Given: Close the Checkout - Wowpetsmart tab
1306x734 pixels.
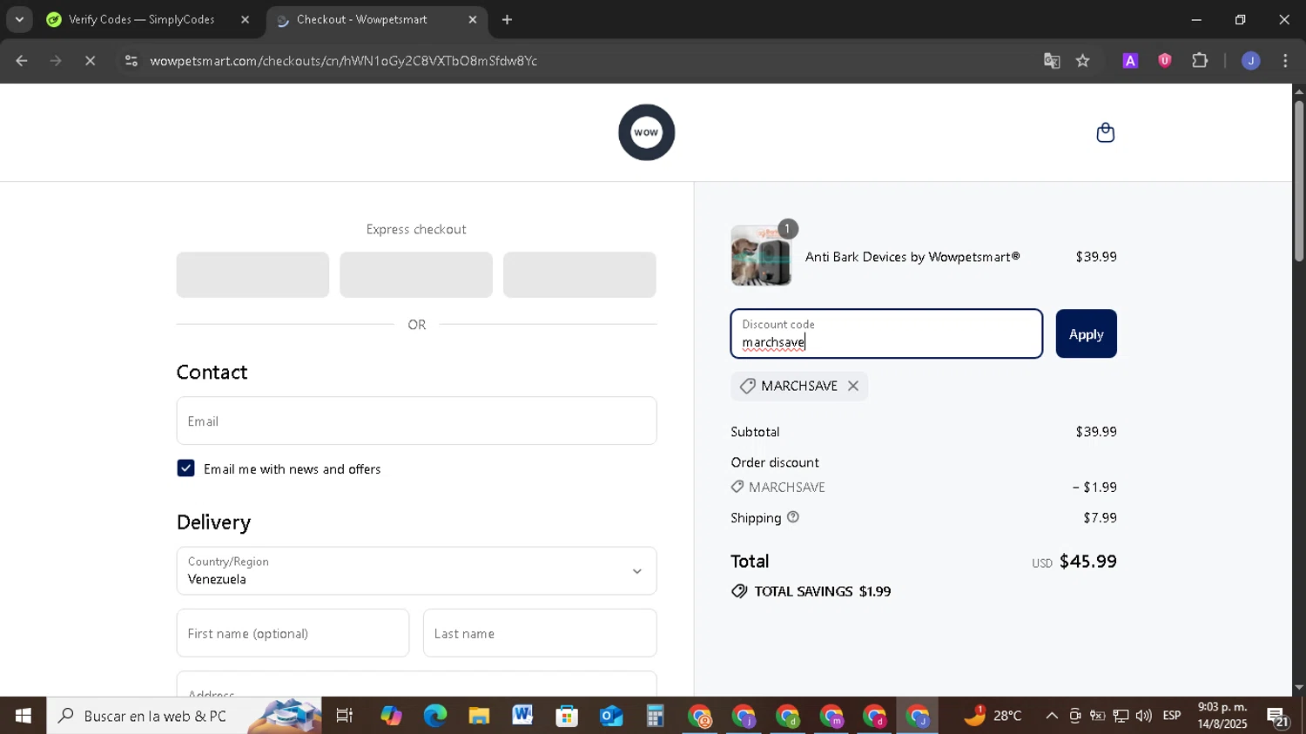Looking at the screenshot, I should click(x=472, y=19).
